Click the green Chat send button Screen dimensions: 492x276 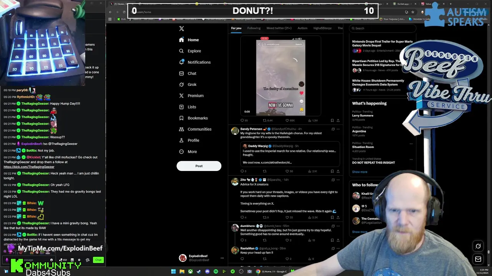coord(98,260)
